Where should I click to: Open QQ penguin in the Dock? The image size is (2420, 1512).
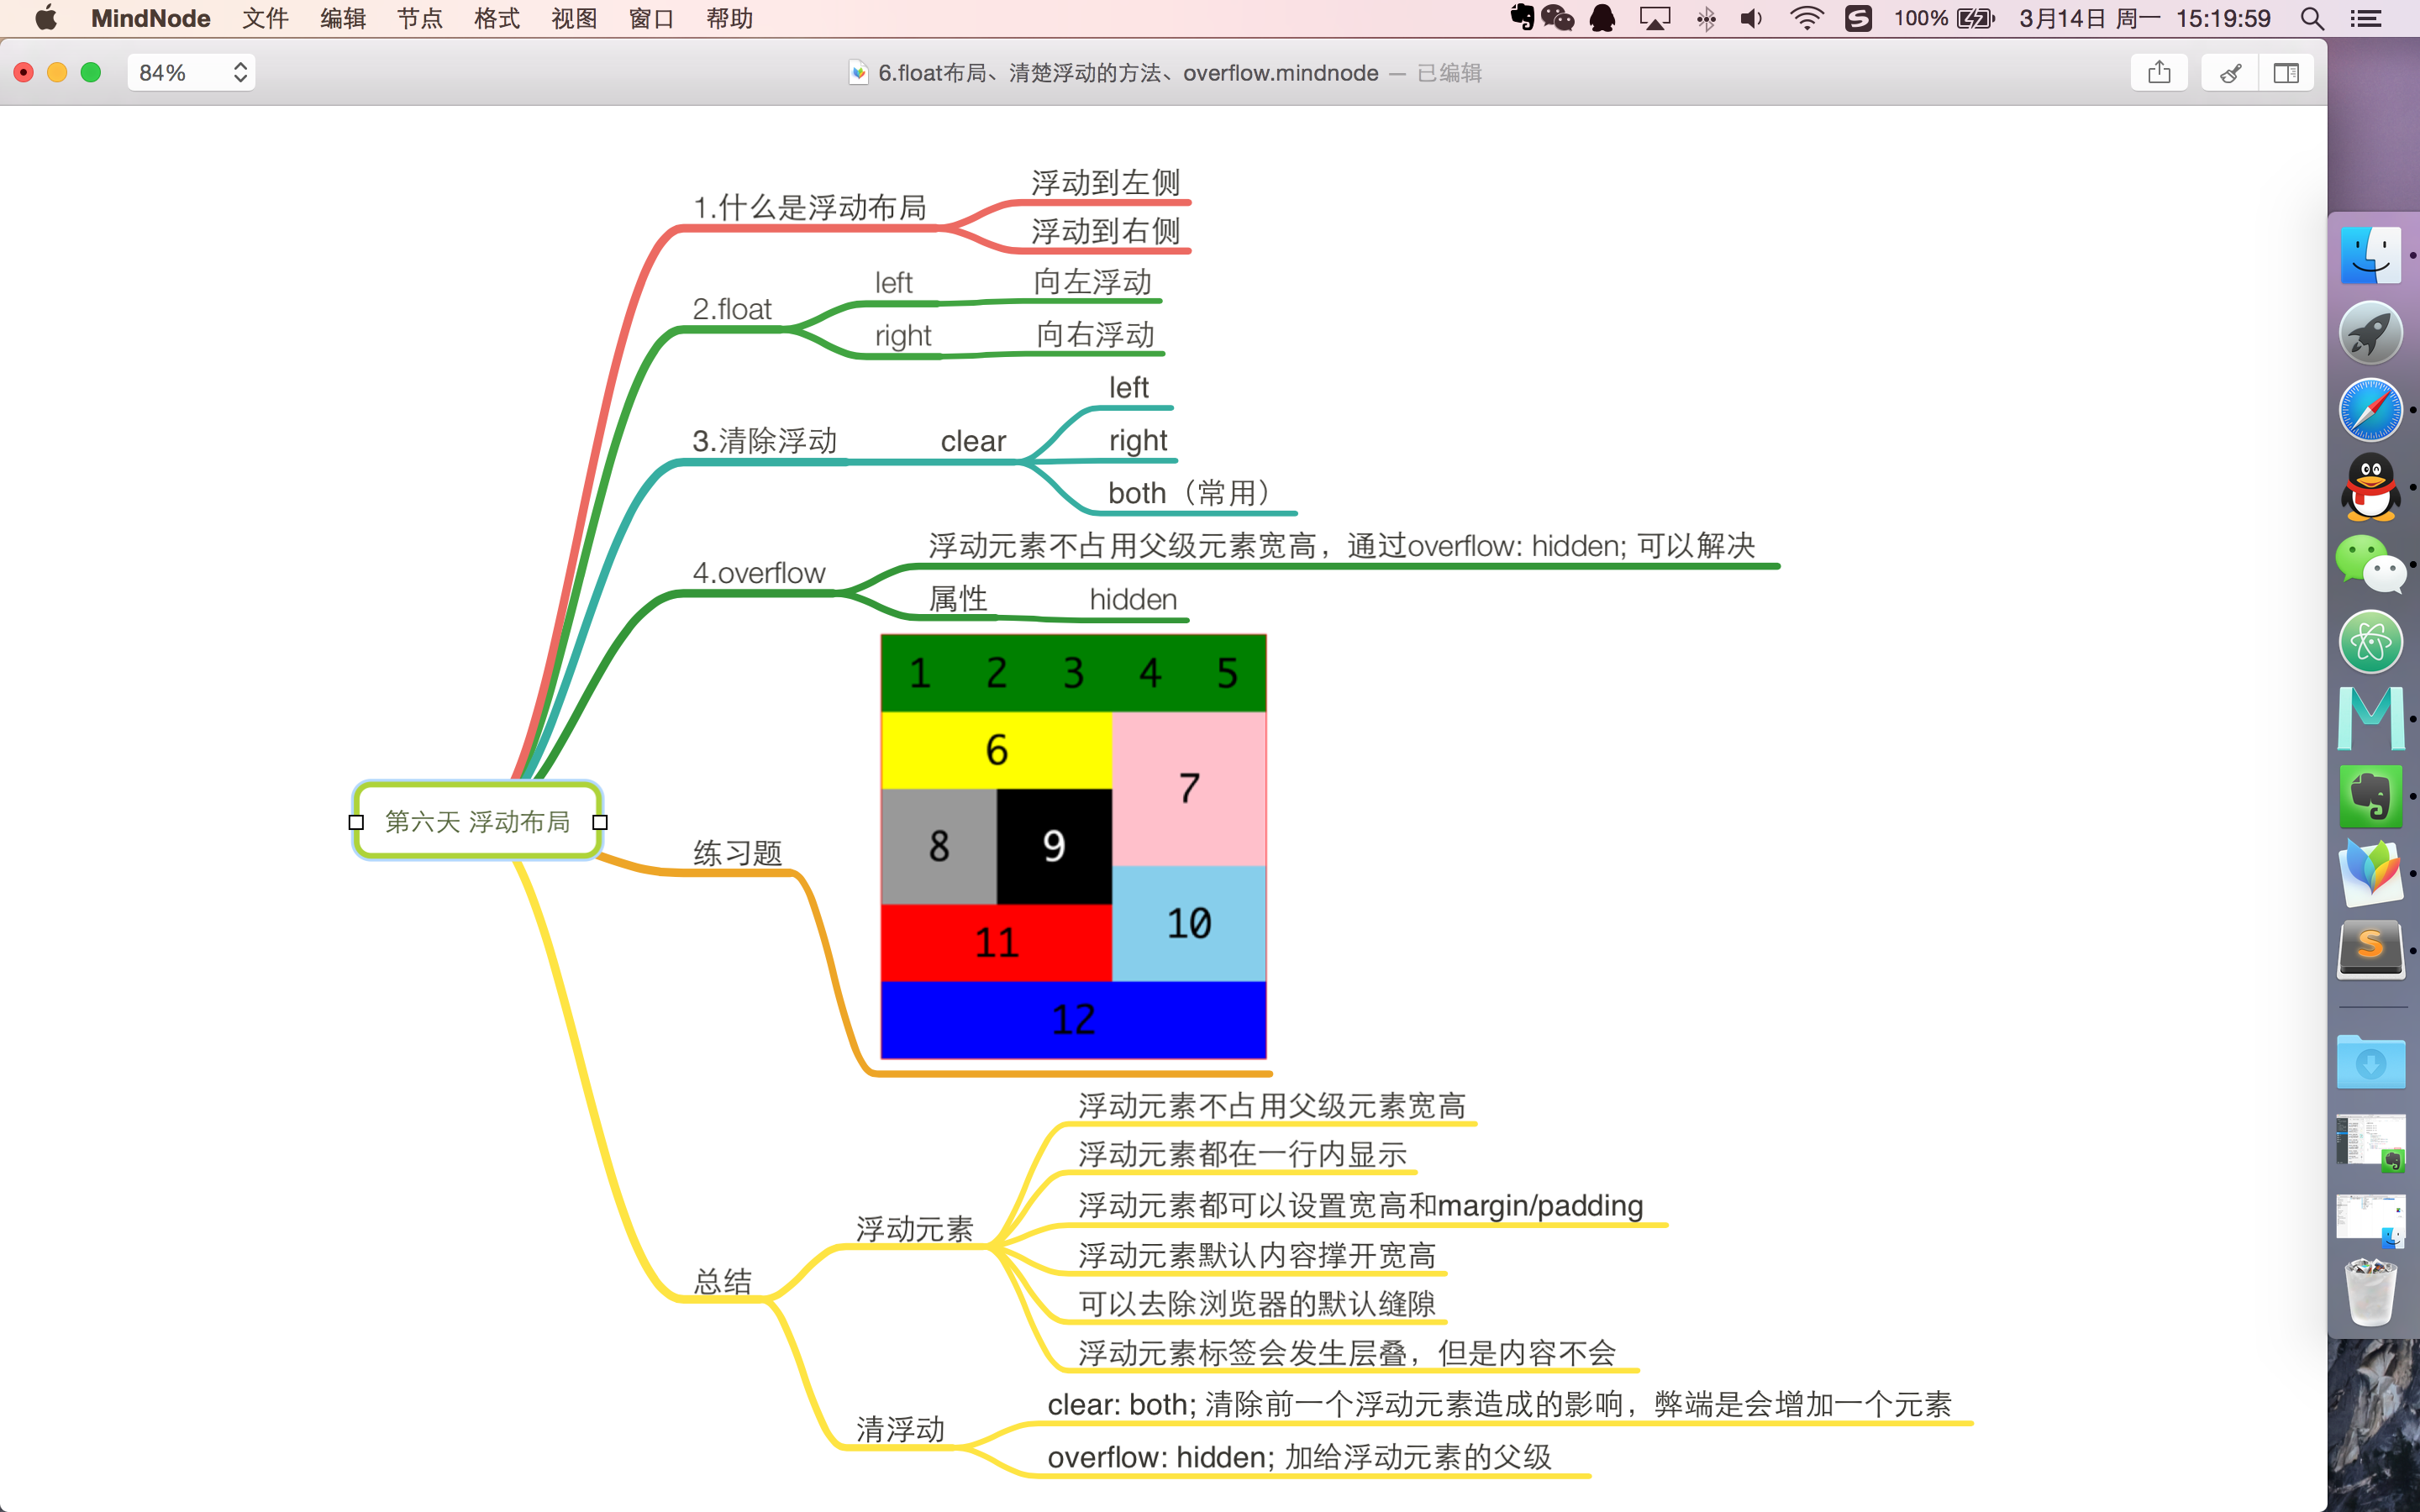click(2371, 487)
